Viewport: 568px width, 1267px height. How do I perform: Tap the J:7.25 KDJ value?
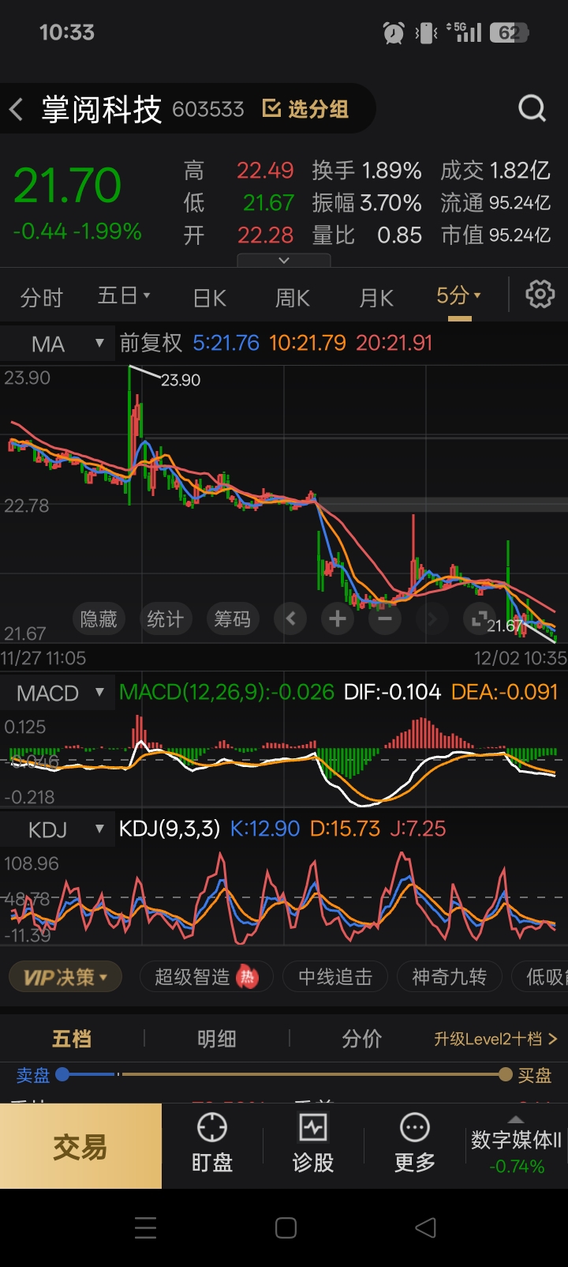pyautogui.click(x=418, y=829)
